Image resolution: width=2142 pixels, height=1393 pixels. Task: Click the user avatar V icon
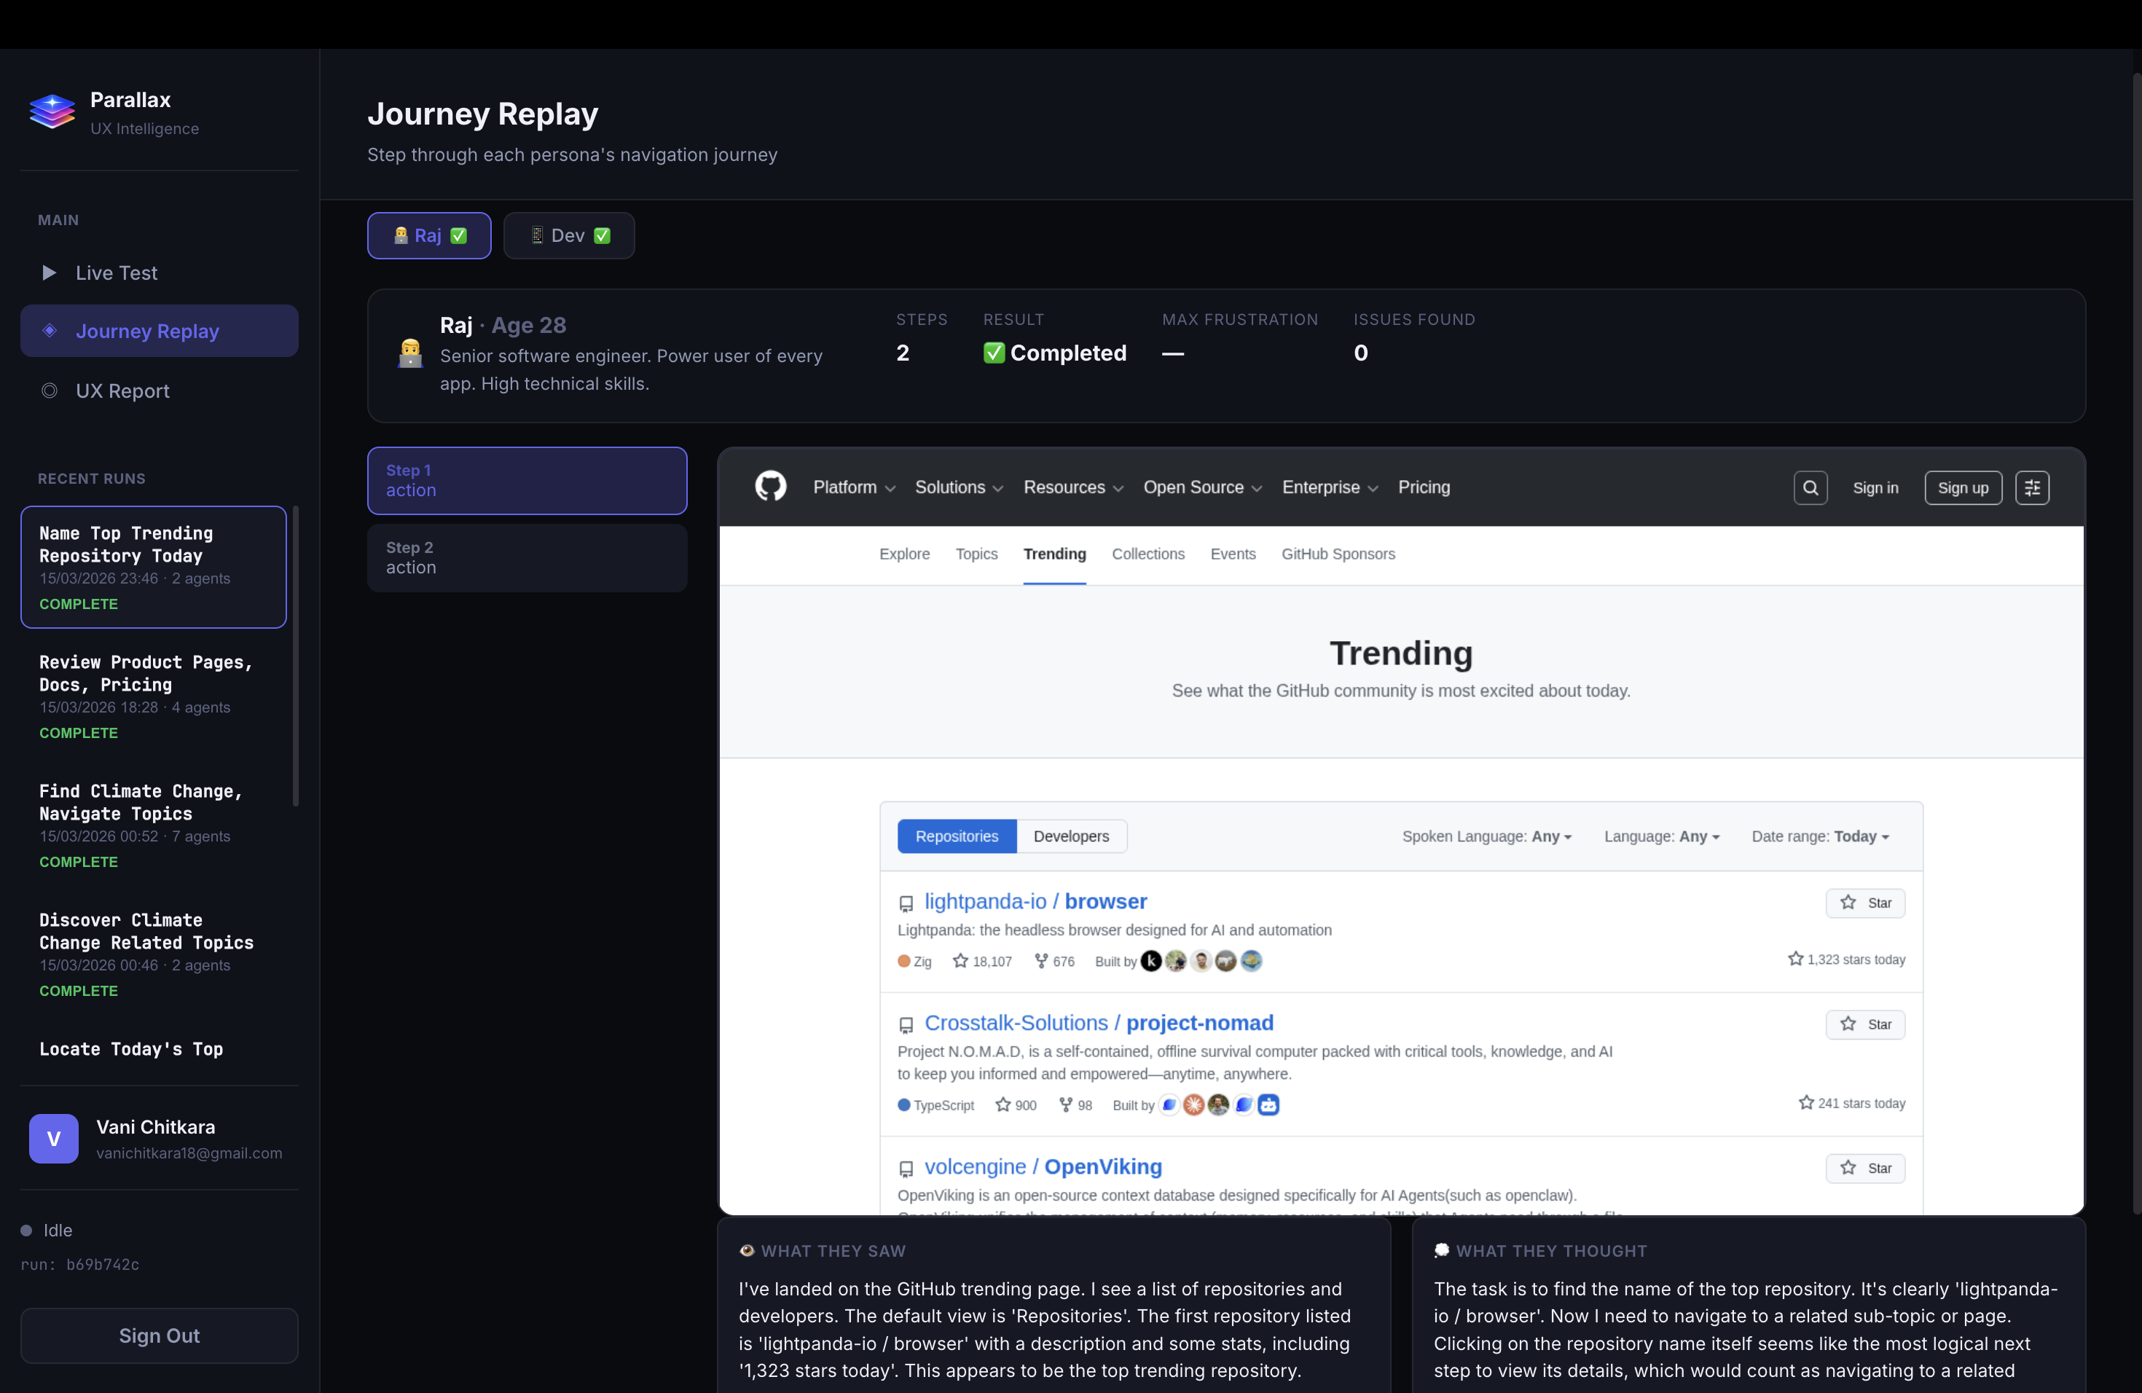coord(54,1138)
